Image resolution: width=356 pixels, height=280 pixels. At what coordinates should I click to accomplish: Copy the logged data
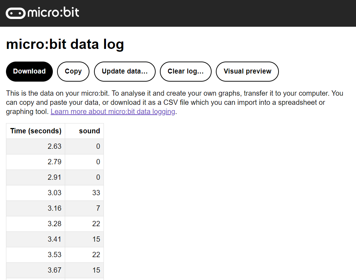tap(73, 71)
